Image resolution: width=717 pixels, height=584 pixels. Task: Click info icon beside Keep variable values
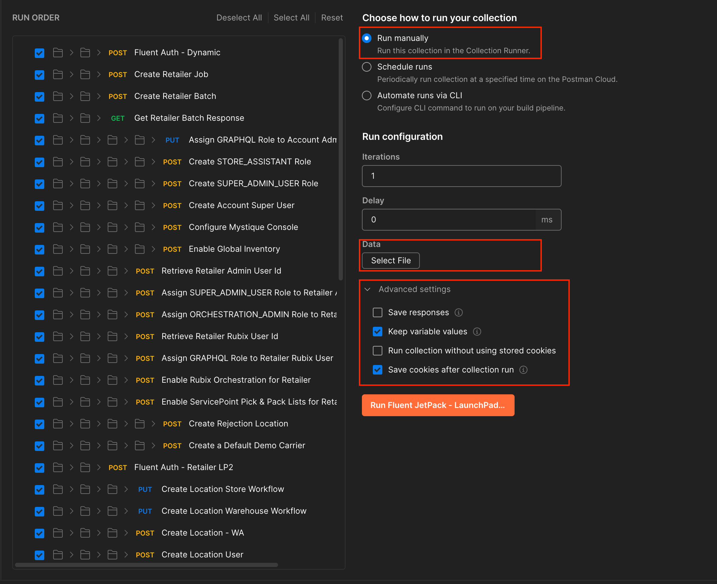(x=477, y=332)
